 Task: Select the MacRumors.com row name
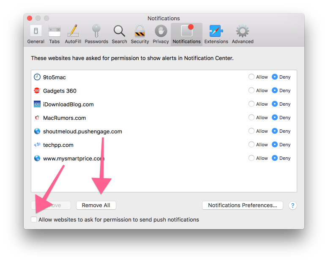click(x=64, y=118)
